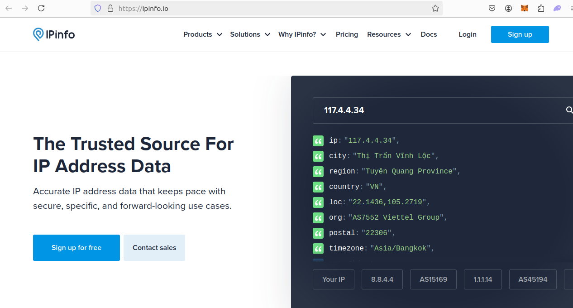
Task: Open the Firefox account profile icon
Action: click(508, 8)
